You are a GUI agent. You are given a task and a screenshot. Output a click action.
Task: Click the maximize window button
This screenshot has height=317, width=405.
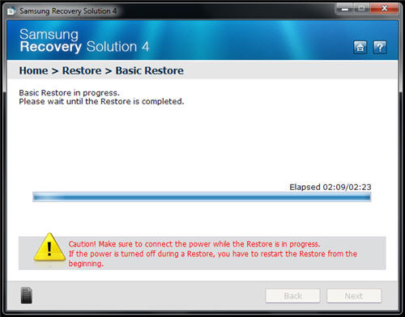(362, 9)
